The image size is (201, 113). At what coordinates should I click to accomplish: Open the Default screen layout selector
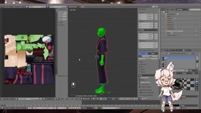click(x=35, y=7)
